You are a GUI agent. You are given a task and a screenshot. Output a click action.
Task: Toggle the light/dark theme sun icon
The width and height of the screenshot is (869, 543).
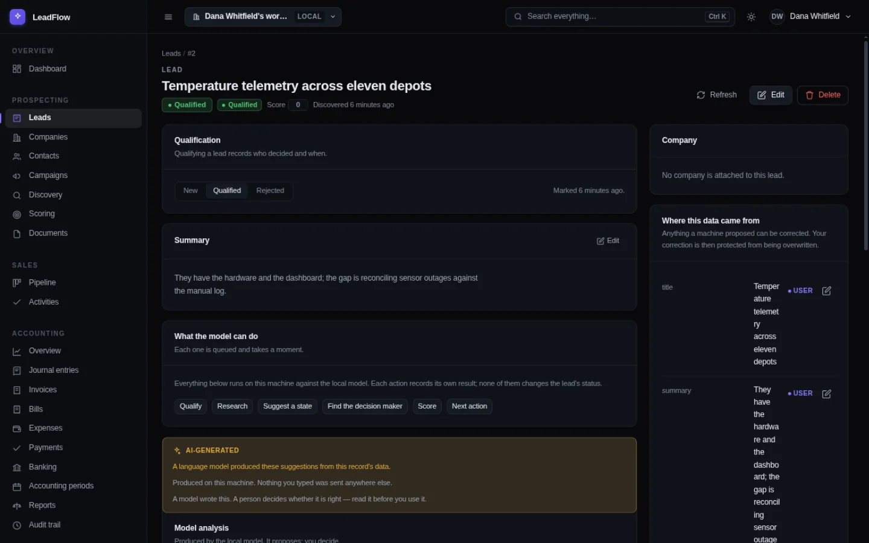(x=751, y=17)
